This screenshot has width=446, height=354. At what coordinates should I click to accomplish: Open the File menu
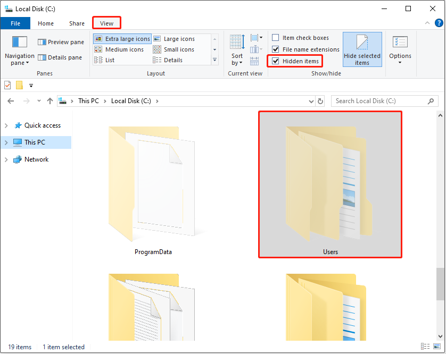pyautogui.click(x=15, y=23)
